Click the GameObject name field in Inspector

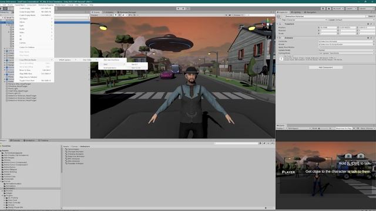click(x=325, y=16)
